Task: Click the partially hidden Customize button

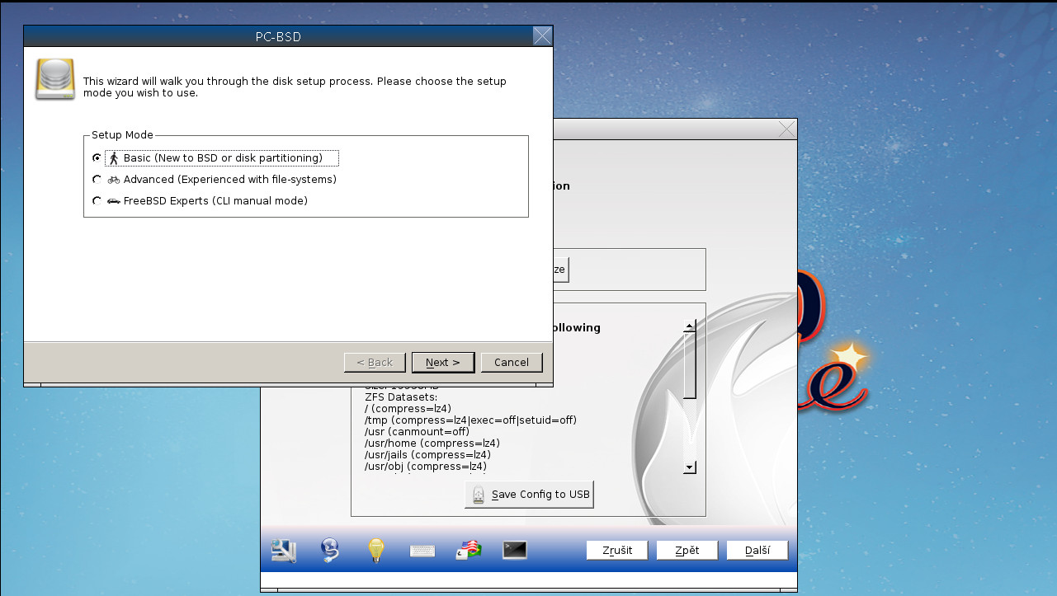Action: pyautogui.click(x=558, y=269)
